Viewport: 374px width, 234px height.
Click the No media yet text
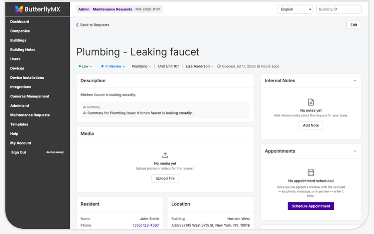165,163
